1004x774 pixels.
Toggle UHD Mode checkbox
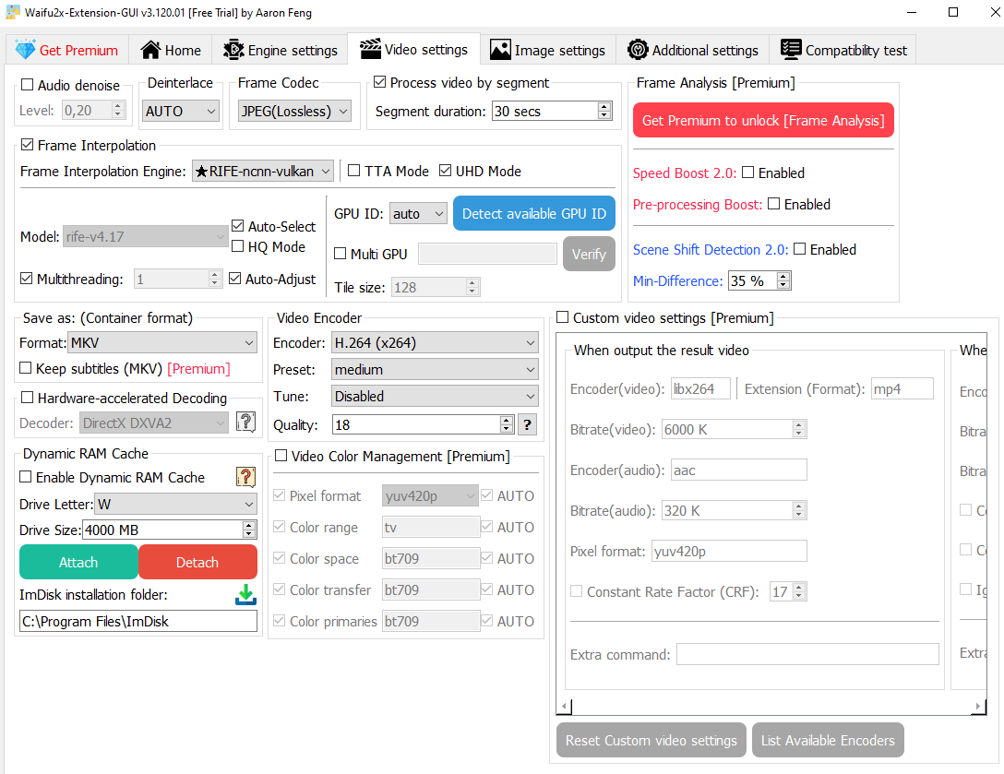pyautogui.click(x=445, y=171)
